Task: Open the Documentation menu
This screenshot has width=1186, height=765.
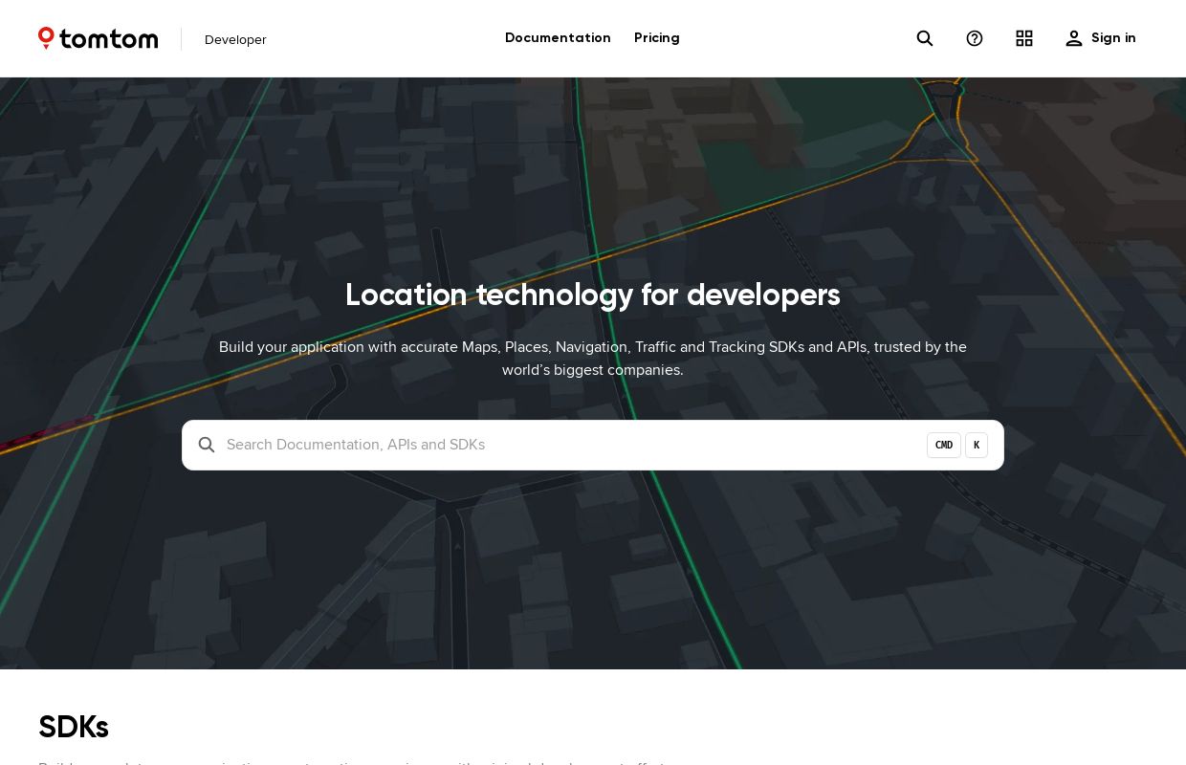Action: (558, 38)
